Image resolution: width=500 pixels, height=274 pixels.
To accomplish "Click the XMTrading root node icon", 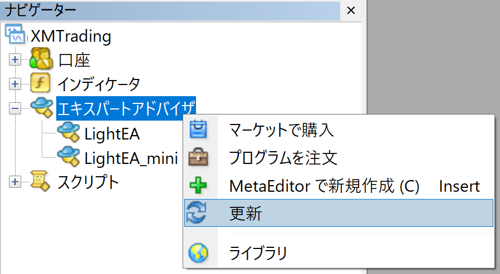I will (x=15, y=35).
